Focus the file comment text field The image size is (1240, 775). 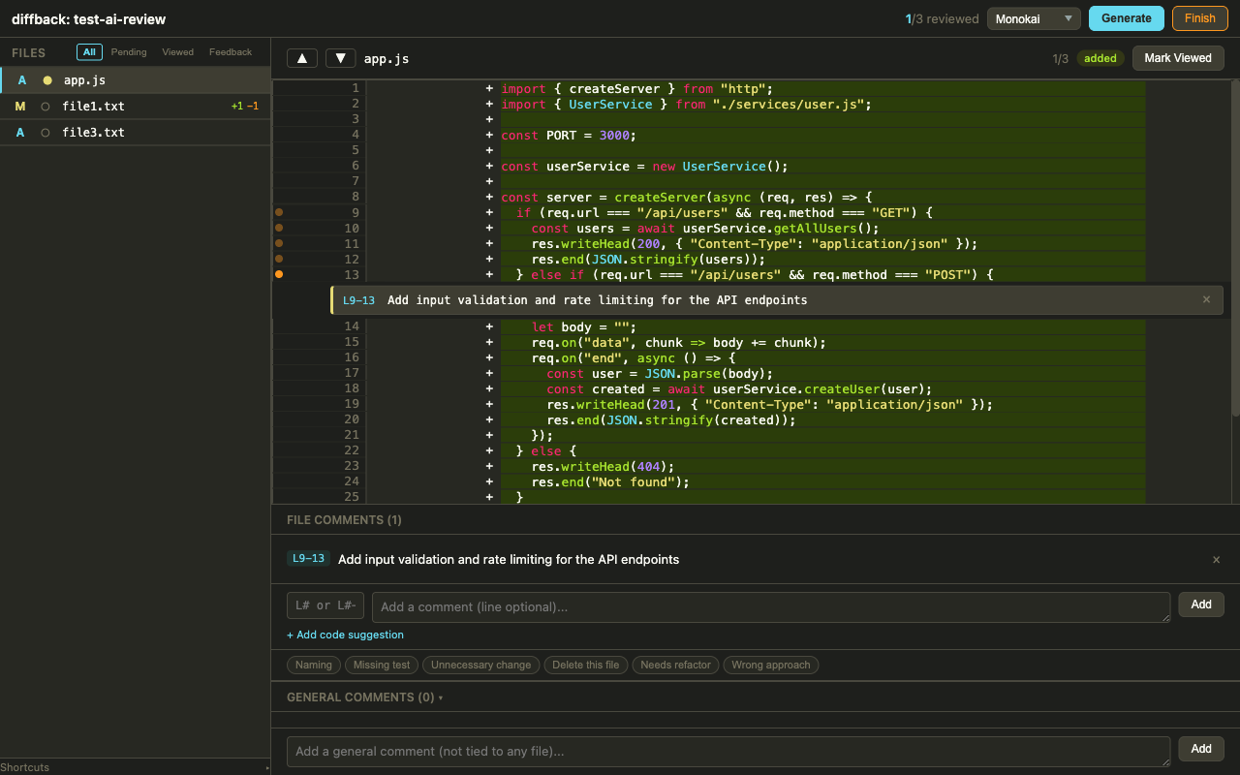point(771,607)
